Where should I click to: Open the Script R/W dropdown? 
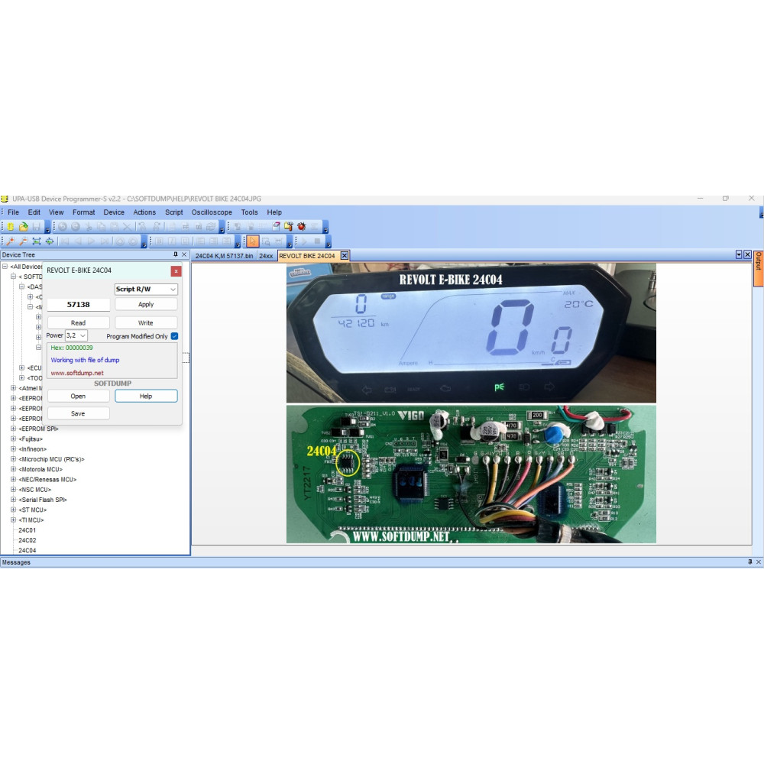146,289
